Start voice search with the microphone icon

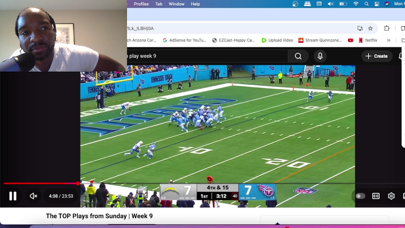[x=320, y=56]
